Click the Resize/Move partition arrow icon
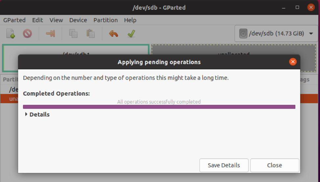 pyautogui.click(x=50, y=34)
